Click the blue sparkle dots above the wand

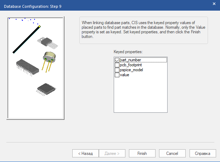coord(22,19)
